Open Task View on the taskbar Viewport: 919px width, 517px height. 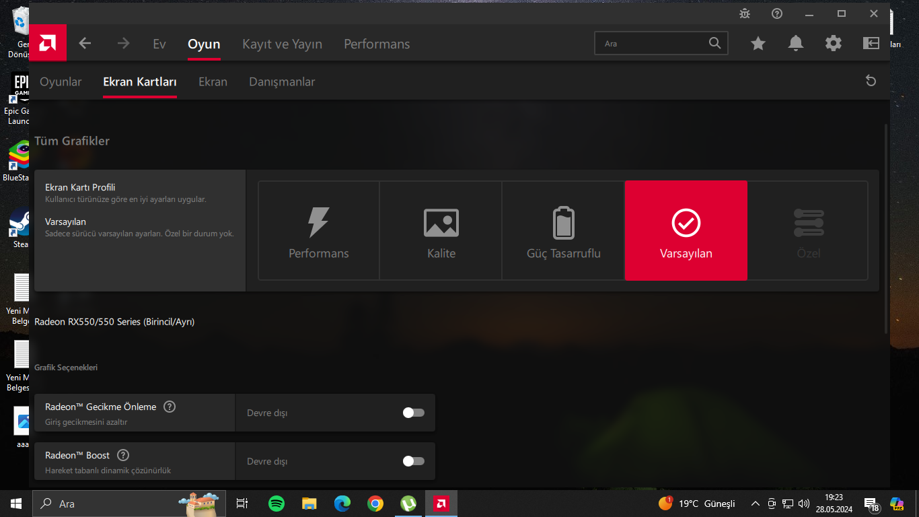(242, 504)
